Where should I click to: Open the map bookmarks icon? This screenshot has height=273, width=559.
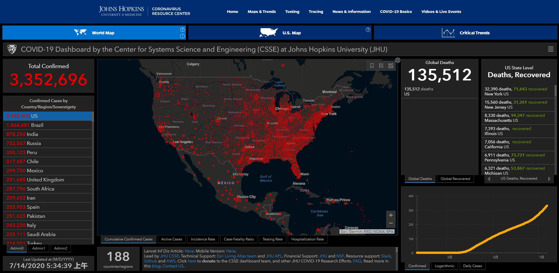coord(372,66)
